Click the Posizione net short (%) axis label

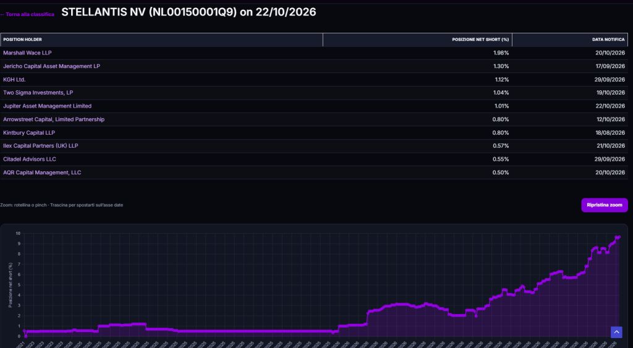[11, 285]
